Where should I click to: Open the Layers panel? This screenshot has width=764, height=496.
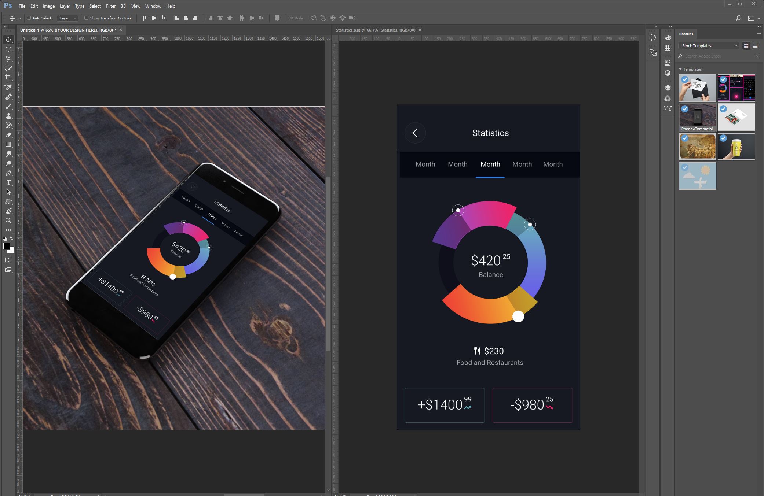667,88
